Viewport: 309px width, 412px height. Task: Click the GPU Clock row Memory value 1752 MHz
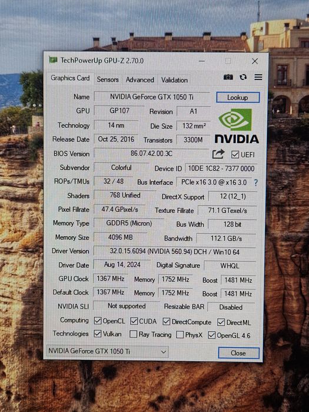(175, 280)
